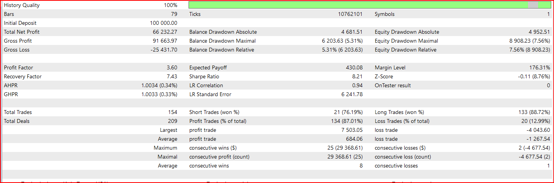Select the Total Trades value 154

click(x=173, y=112)
